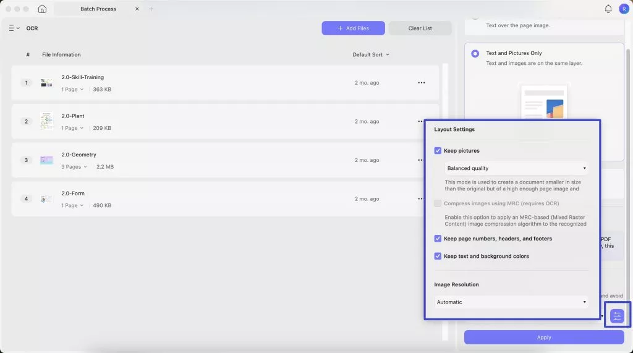Open the layout settings slider icon

(x=617, y=317)
